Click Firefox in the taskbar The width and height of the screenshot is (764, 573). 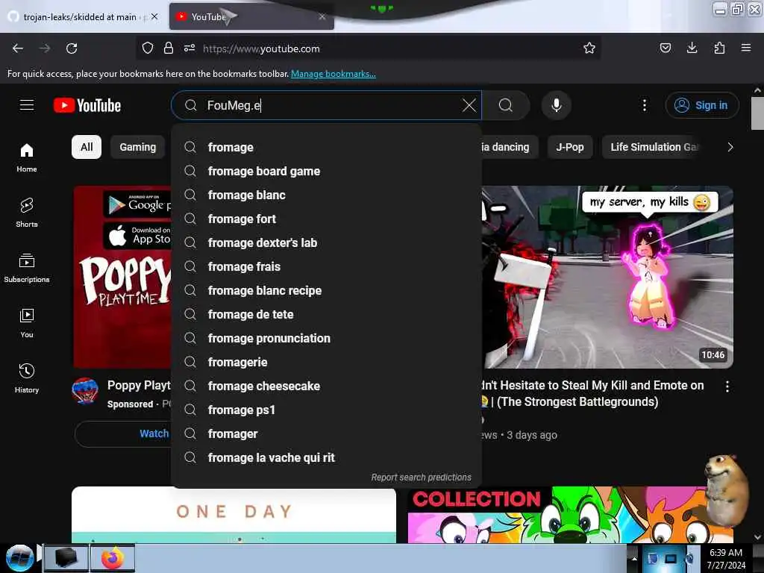[113, 558]
